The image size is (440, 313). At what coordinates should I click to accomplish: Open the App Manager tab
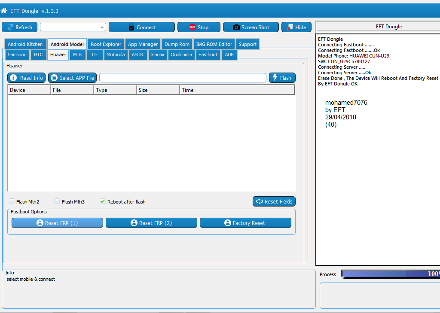pyautogui.click(x=143, y=44)
